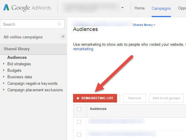Click the Google AdWords logo icon
This screenshot has height=140, width=186.
(6, 7)
